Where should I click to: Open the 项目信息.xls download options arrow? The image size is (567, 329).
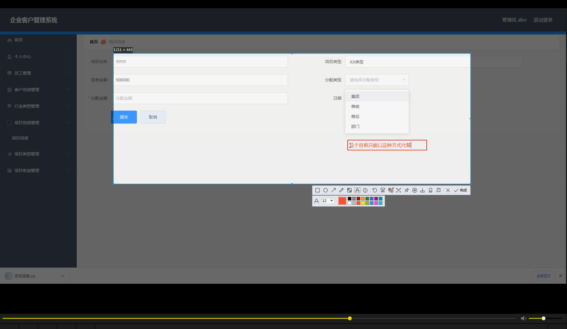63,276
